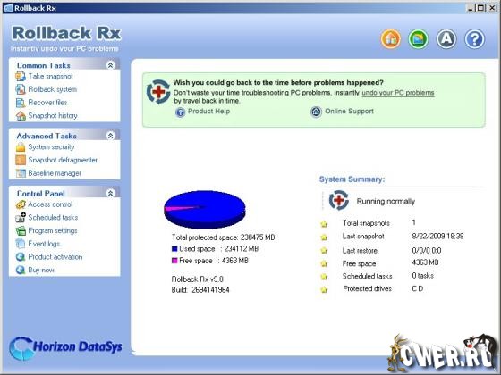This screenshot has height=375, width=501.
Task: Click the Buy now globe icon
Action: (x=21, y=270)
